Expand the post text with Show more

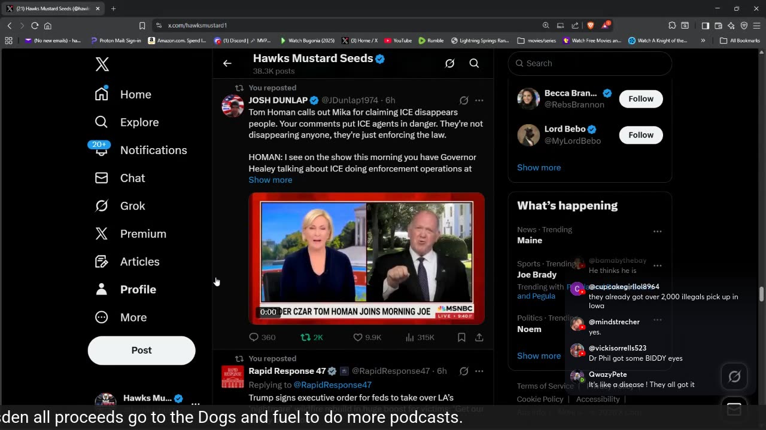click(270, 180)
